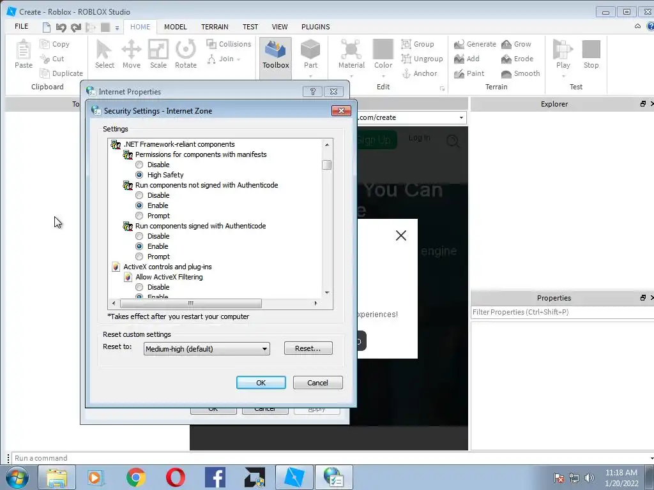Click the Duplicate icon in Clipboard group
Screen dimensions: 654x490
(45, 73)
